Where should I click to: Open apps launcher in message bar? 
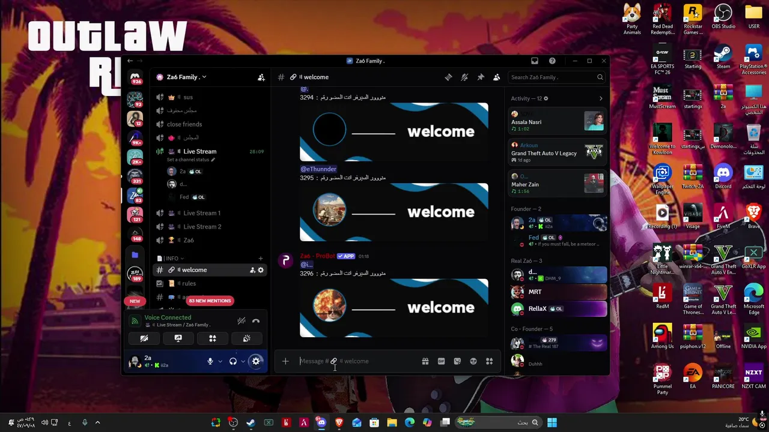[489, 361]
